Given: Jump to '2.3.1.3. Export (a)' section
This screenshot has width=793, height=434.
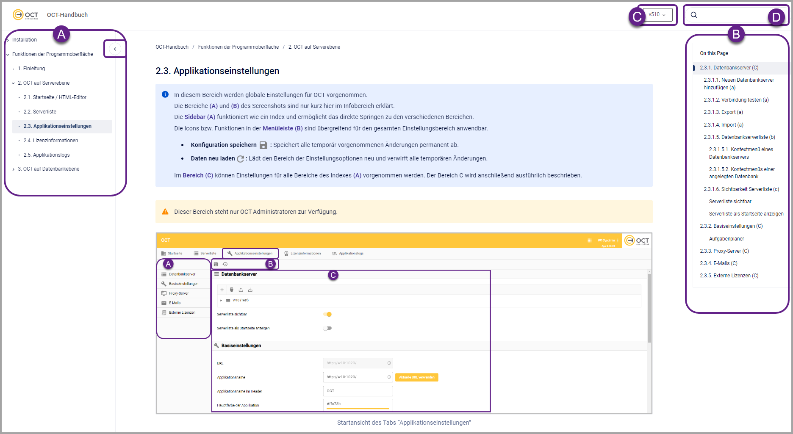Looking at the screenshot, I should tap(724, 112).
